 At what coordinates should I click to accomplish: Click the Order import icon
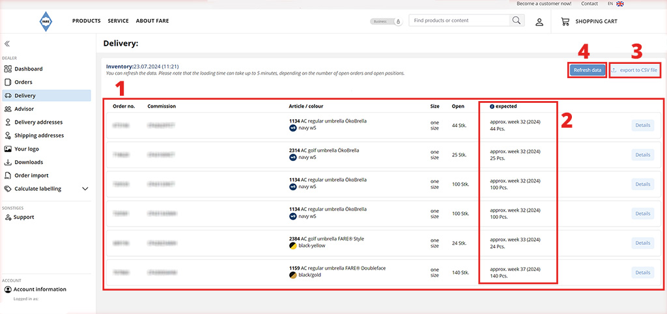coord(8,175)
